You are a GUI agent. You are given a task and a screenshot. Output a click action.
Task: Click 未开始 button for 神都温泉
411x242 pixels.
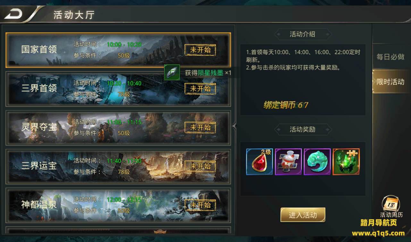[200, 205]
